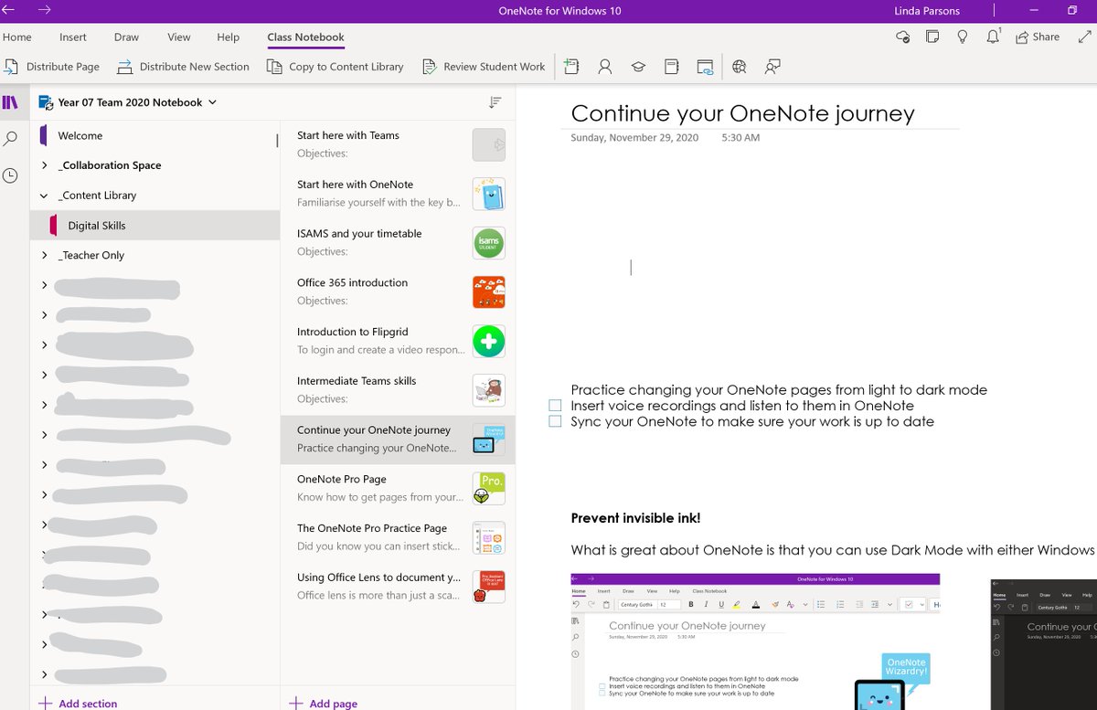Screen dimensions: 1097x710
Task: Enter full screen mode with the diagonal arrows
Action: 1084,37
